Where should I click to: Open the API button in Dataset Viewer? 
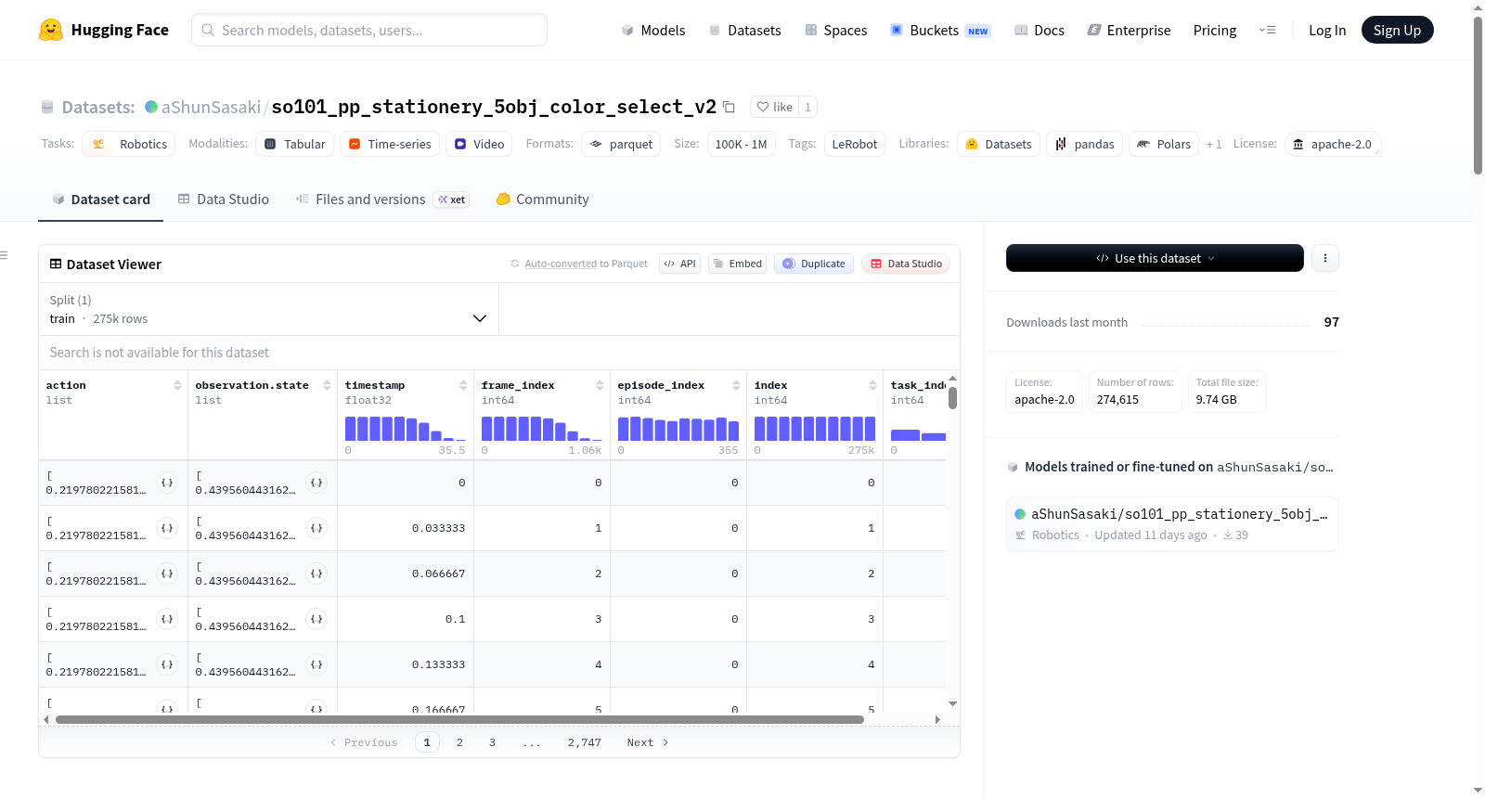tap(679, 264)
